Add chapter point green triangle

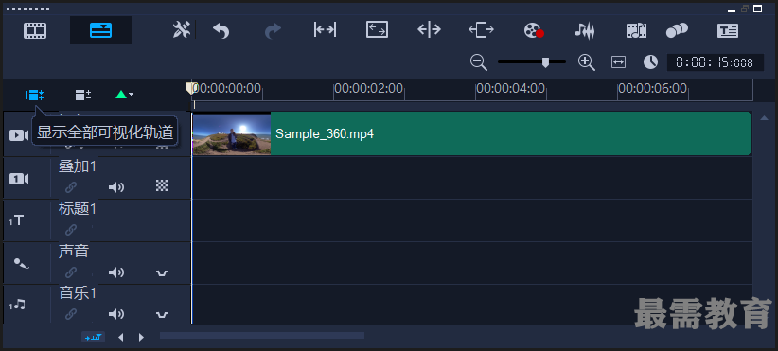[x=121, y=95]
